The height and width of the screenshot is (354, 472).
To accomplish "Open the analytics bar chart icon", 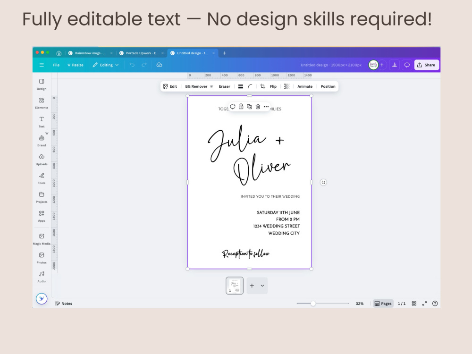I will (394, 65).
